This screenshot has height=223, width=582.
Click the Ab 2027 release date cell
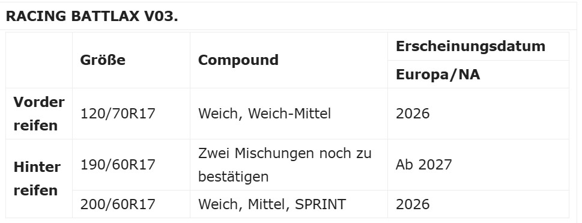(478, 165)
